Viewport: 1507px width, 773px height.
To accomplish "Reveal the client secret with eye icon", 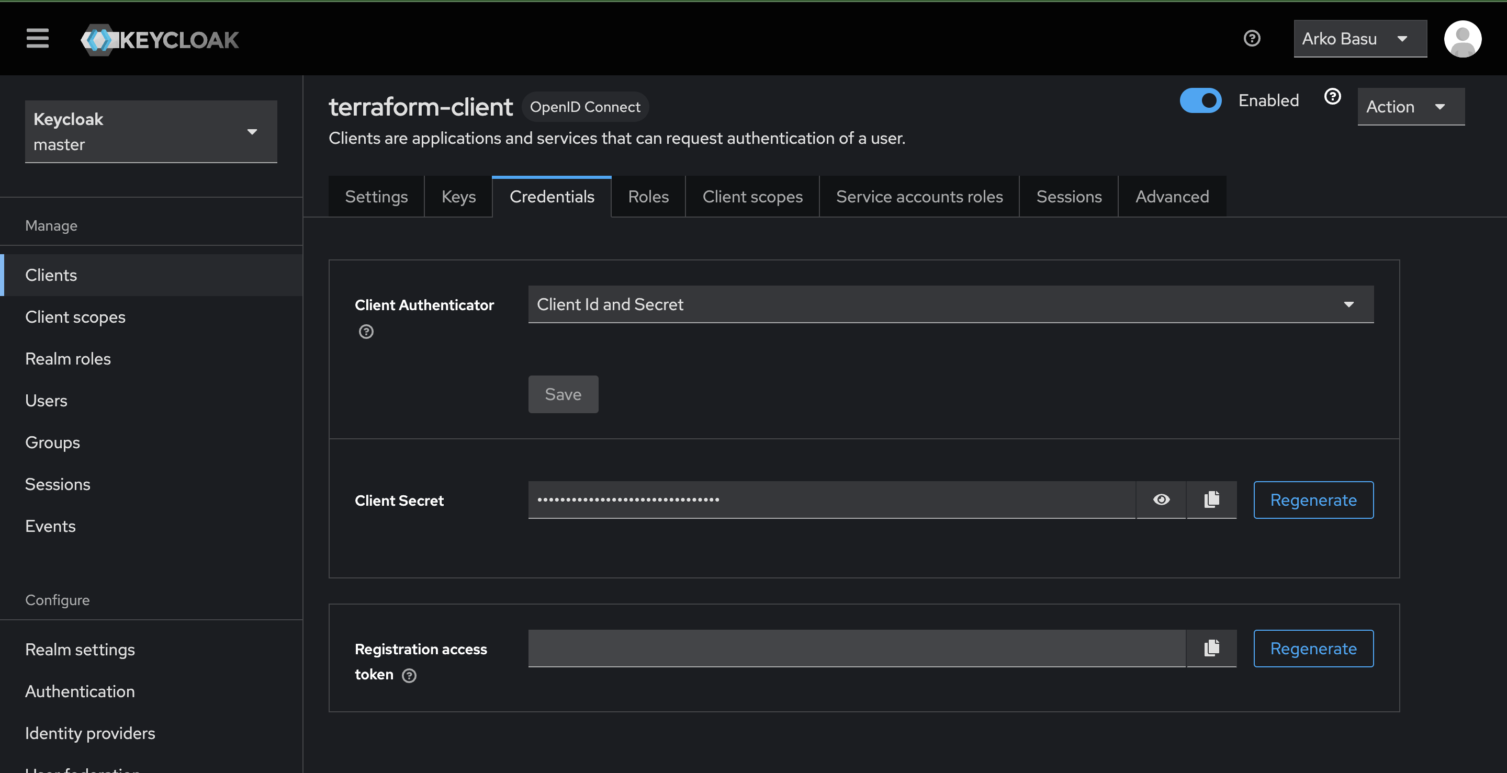I will click(x=1161, y=499).
